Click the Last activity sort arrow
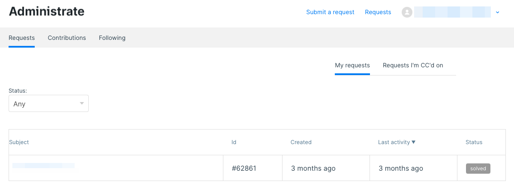This screenshot has height=193, width=514. (x=414, y=142)
